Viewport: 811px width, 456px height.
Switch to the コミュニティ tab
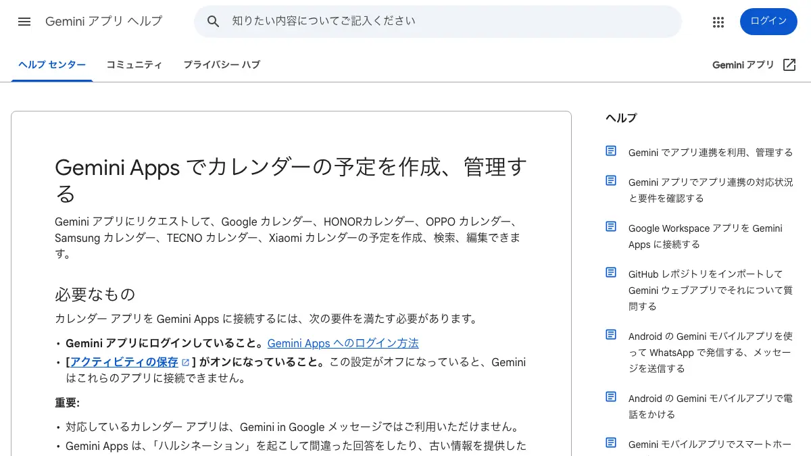134,65
